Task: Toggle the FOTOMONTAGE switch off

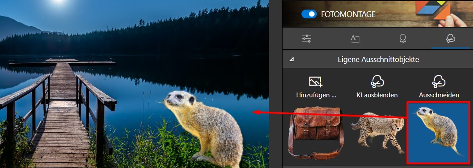Action: pyautogui.click(x=309, y=14)
